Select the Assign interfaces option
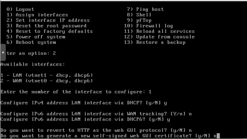Viewport: 247px width, 139px height. pyautogui.click(x=42, y=15)
